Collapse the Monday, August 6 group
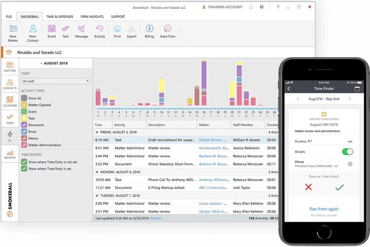Viewport: 370px width, 247px height. (97, 171)
